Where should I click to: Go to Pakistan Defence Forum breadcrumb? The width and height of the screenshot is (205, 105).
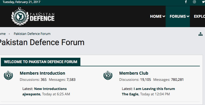click(x=32, y=34)
